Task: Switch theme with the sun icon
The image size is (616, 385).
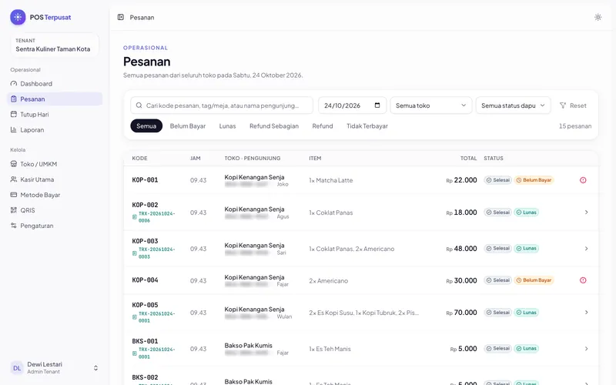Action: point(598,17)
